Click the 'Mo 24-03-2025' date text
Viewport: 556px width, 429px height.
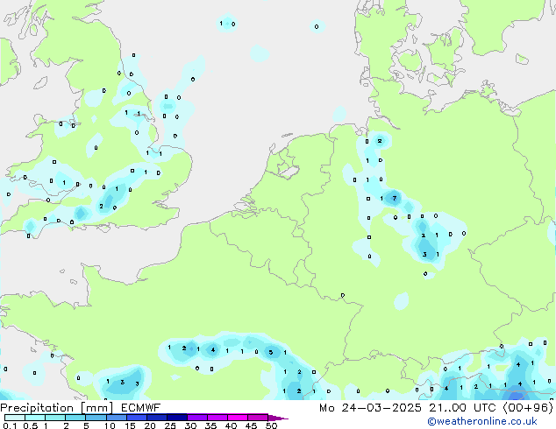point(371,408)
